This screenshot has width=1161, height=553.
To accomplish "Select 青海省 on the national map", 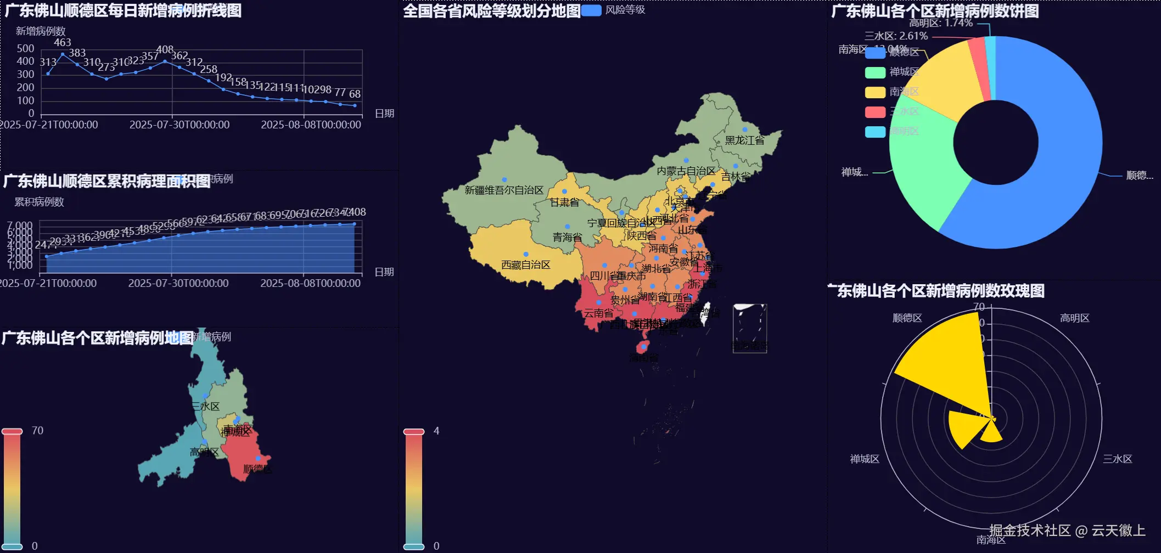I will point(567,227).
